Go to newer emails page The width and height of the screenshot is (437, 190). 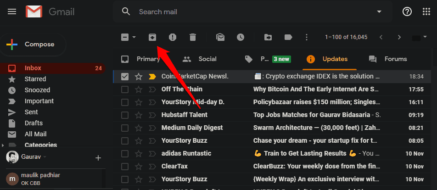pyautogui.click(x=381, y=37)
